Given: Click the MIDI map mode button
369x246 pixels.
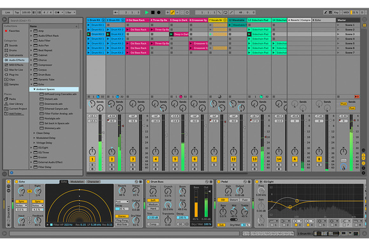Looking at the screenshot, I should 346,12.
